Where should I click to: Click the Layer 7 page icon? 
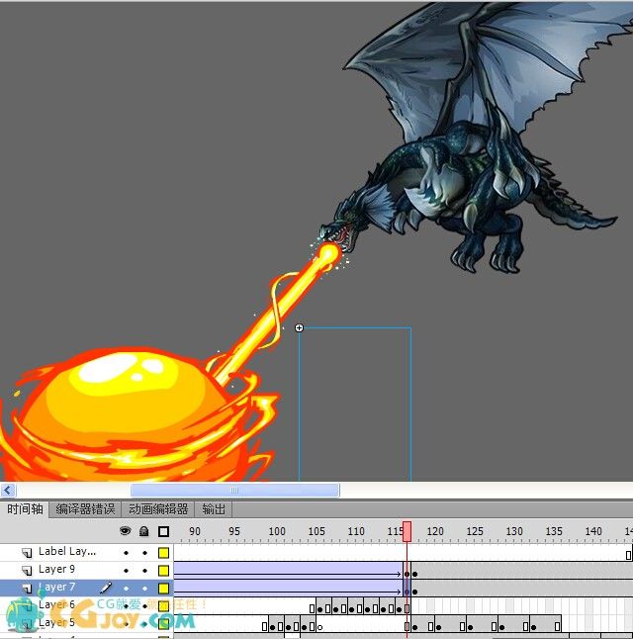point(27,589)
